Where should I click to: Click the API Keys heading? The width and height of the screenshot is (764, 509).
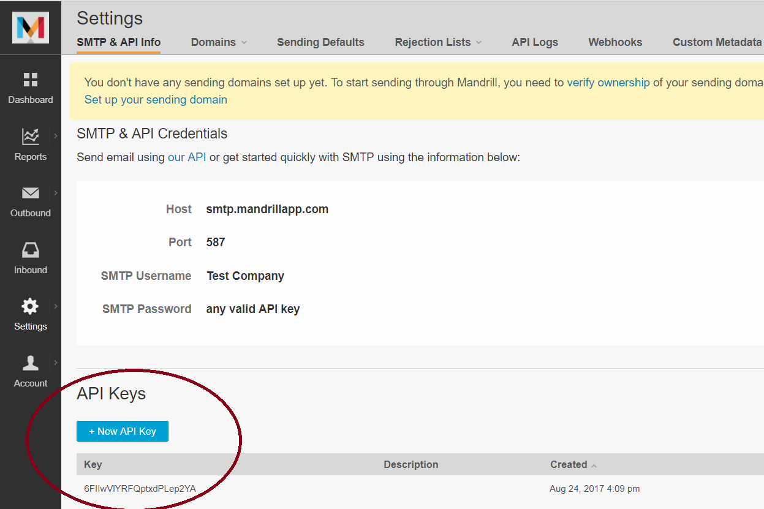coord(111,393)
